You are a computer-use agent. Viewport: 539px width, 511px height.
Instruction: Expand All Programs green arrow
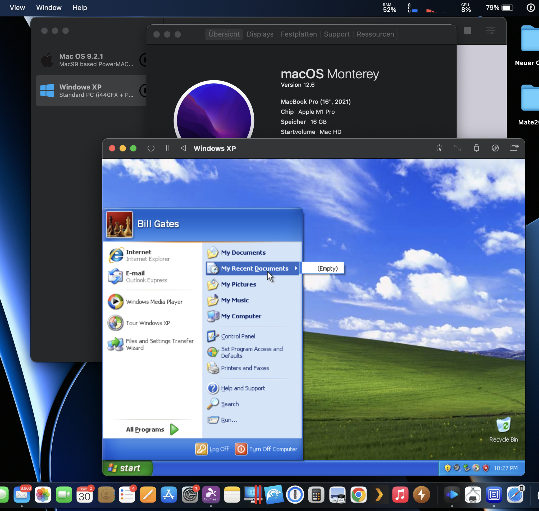click(x=174, y=429)
